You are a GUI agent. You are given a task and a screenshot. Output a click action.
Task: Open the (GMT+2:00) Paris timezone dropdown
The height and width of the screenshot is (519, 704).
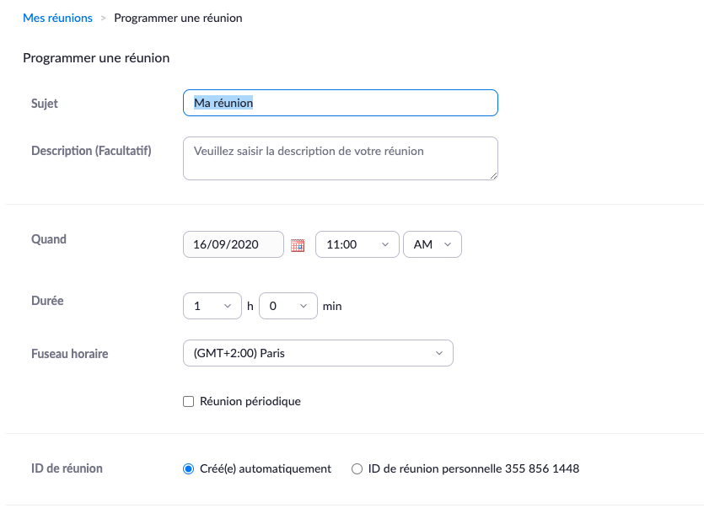(x=318, y=353)
